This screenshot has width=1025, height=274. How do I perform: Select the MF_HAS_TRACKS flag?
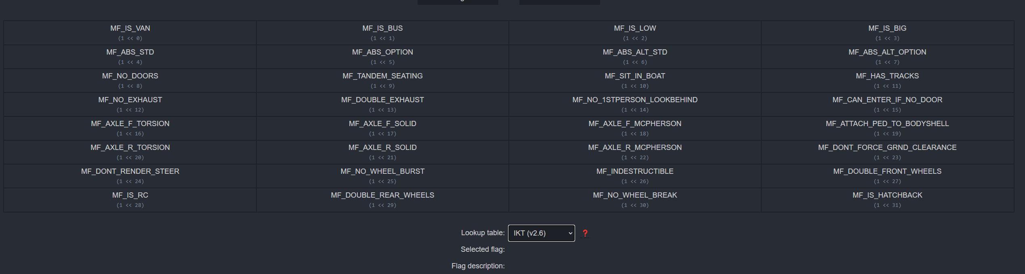pyautogui.click(x=887, y=80)
